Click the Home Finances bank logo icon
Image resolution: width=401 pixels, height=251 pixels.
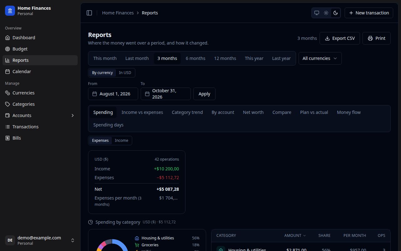(10, 11)
